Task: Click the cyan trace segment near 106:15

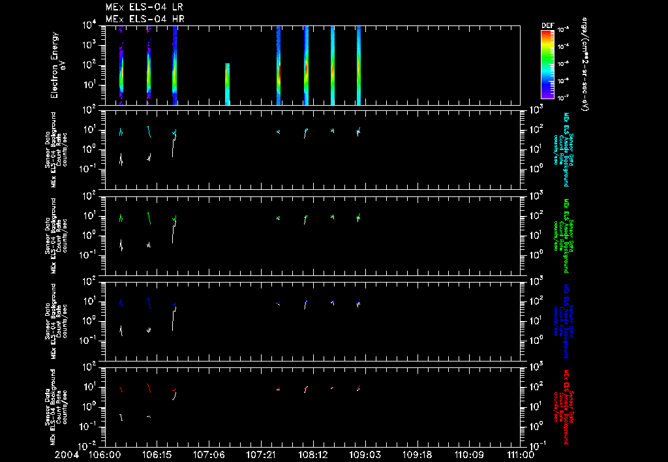Action: [149, 132]
